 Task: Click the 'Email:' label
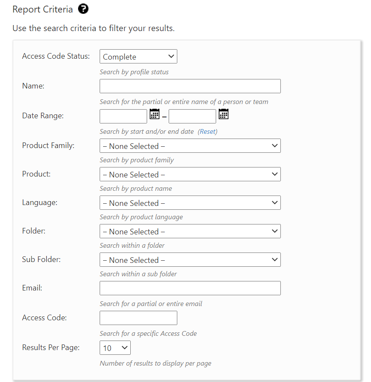pos(32,288)
